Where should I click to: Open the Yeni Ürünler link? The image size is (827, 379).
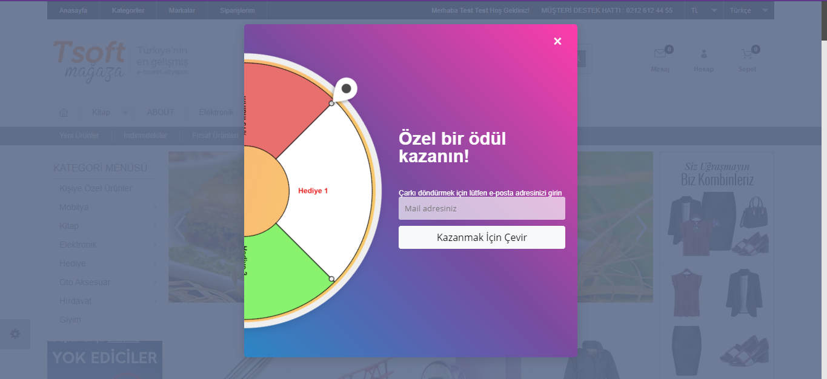[79, 135]
